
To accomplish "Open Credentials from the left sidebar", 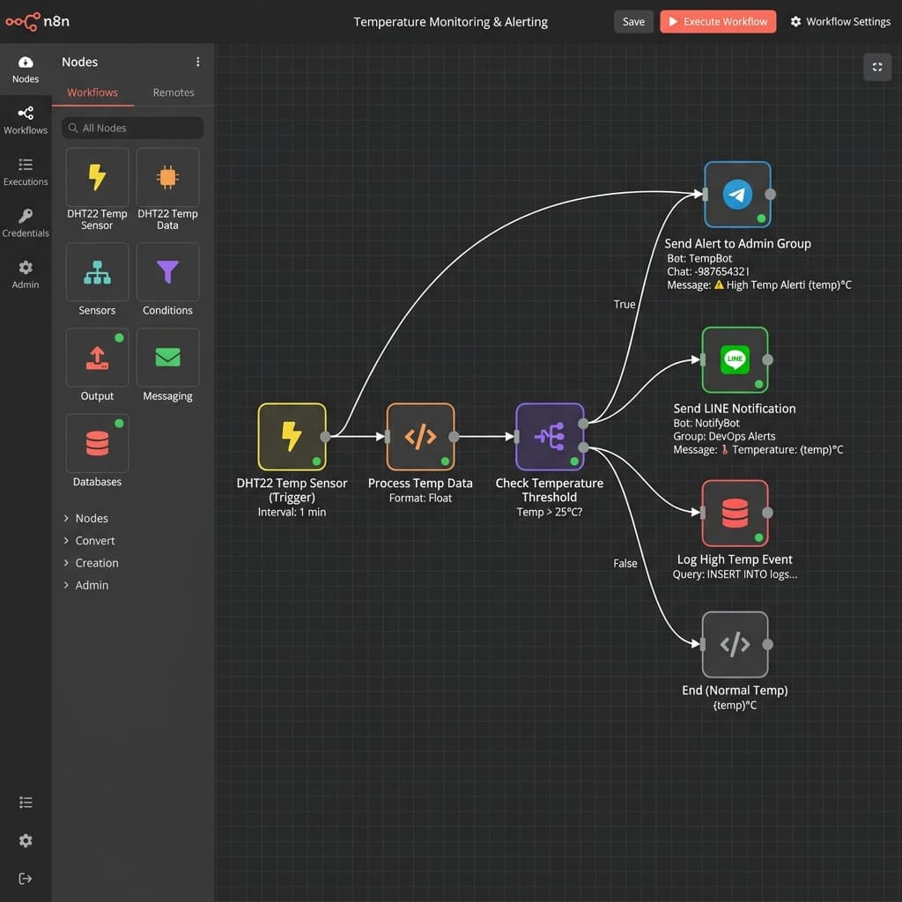I will [26, 223].
